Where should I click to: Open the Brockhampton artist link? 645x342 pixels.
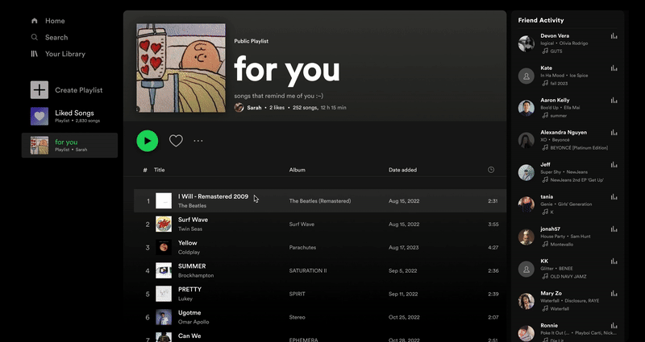[196, 275]
